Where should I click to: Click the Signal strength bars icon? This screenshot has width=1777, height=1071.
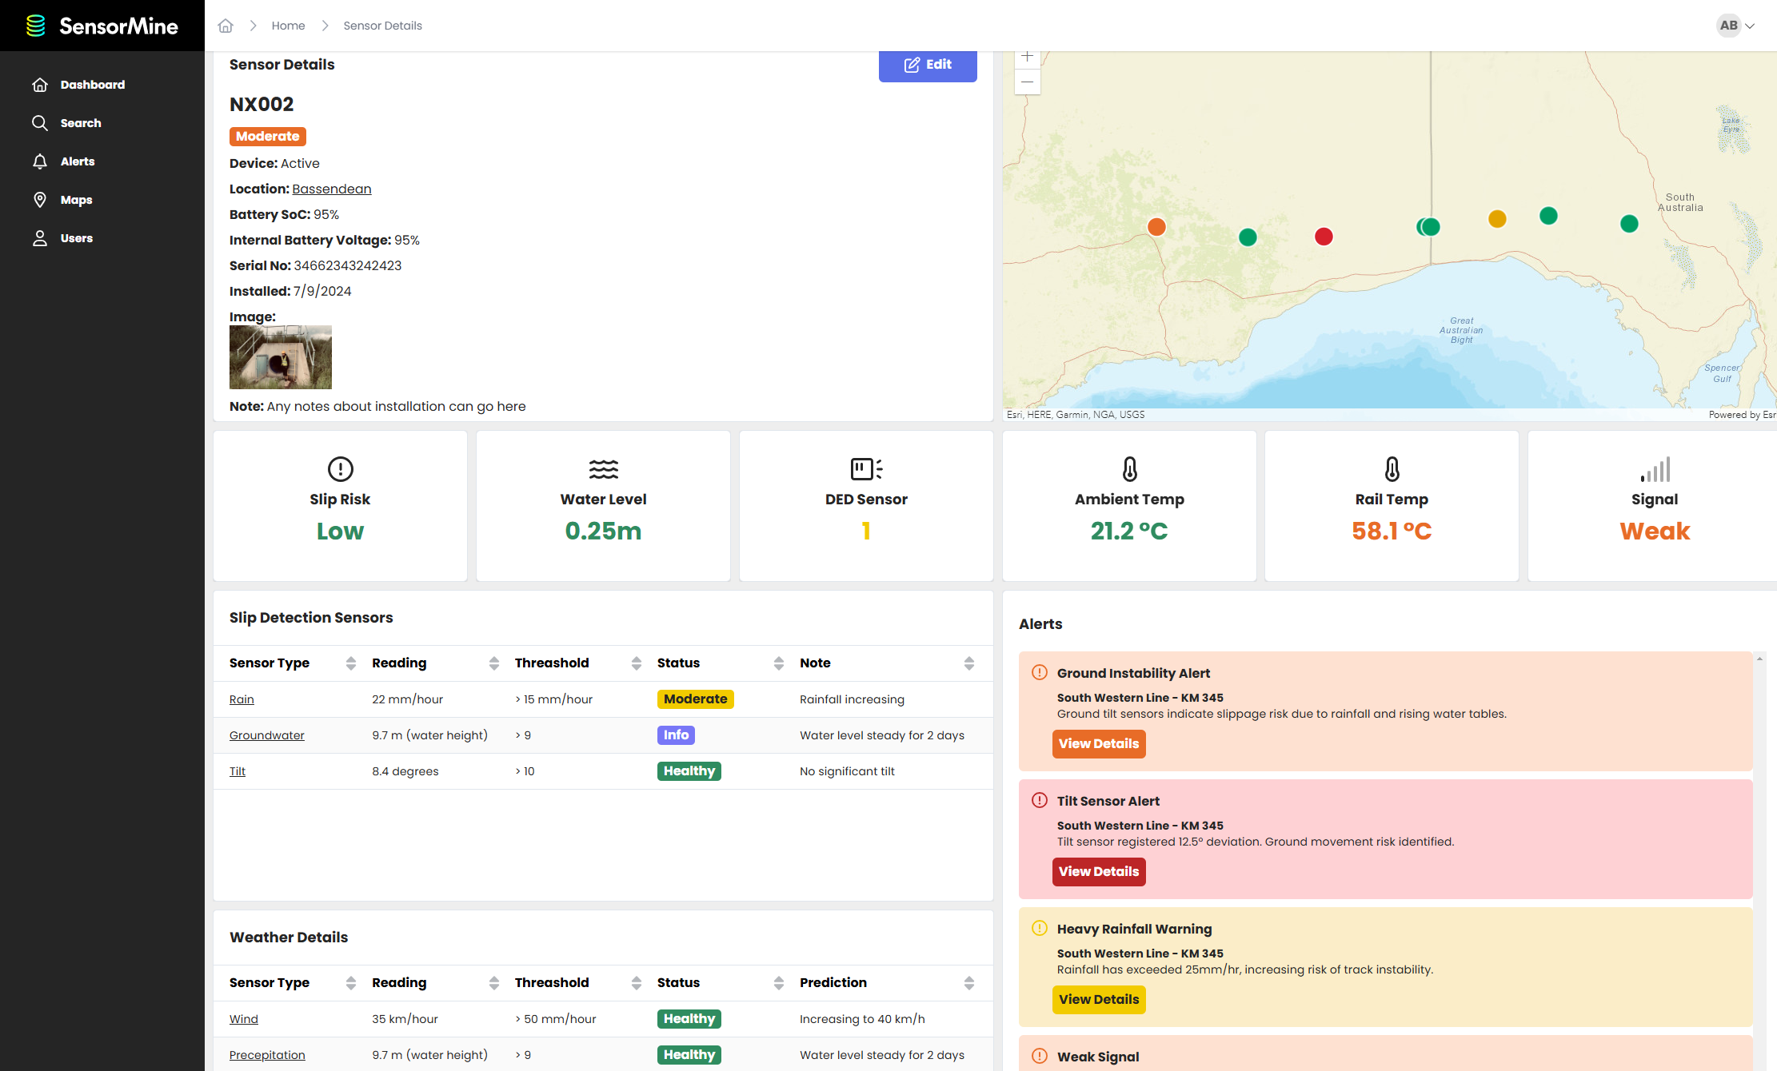1655,469
